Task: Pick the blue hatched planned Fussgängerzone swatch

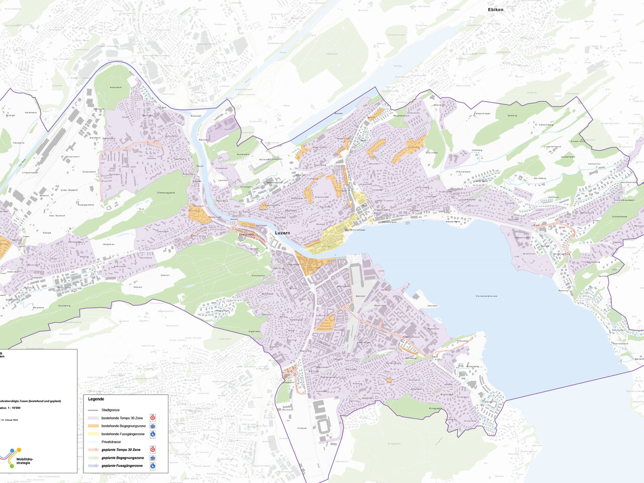Action: click(x=93, y=466)
